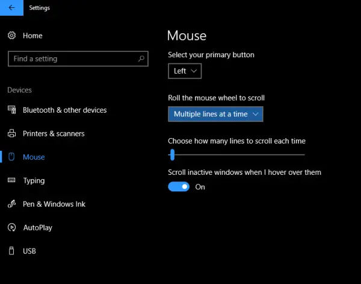Click the USB drive icon

[x=11, y=251]
